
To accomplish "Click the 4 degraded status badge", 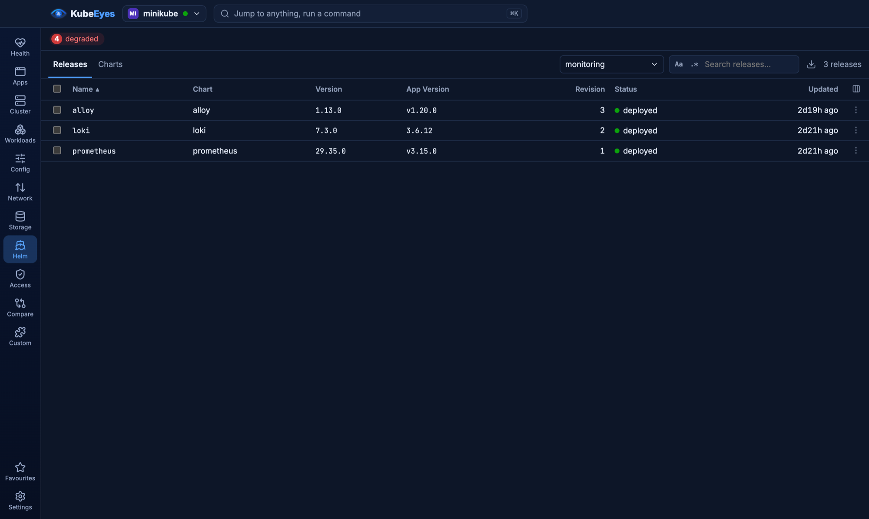I will (76, 39).
